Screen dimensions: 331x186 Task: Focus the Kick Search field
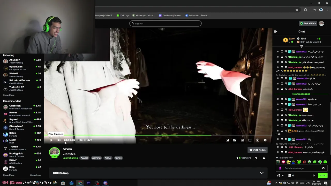(165, 24)
